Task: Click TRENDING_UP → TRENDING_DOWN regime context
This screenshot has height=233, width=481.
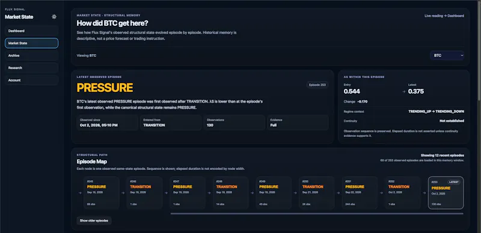Action: click(x=437, y=112)
